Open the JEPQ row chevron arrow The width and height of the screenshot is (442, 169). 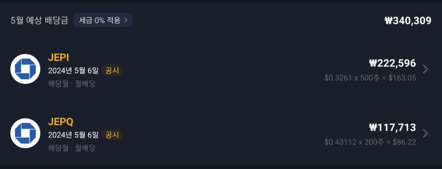(425, 134)
